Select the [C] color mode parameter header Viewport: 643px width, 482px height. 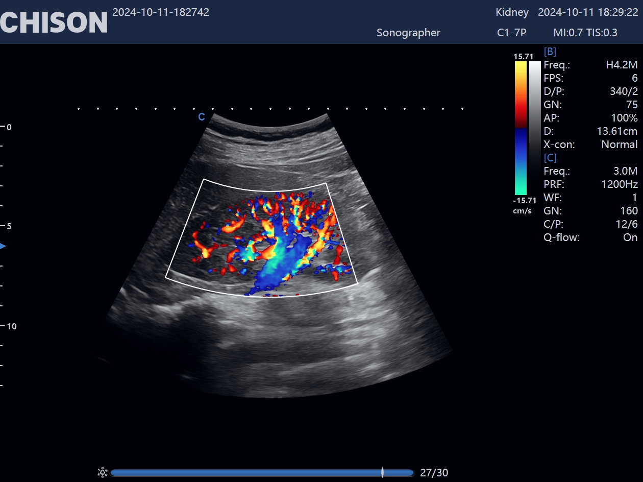[x=550, y=158]
